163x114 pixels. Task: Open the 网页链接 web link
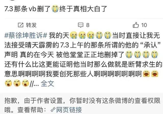tap(69, 110)
